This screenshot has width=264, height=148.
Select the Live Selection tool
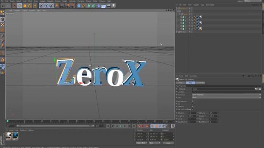(x=15, y=6)
